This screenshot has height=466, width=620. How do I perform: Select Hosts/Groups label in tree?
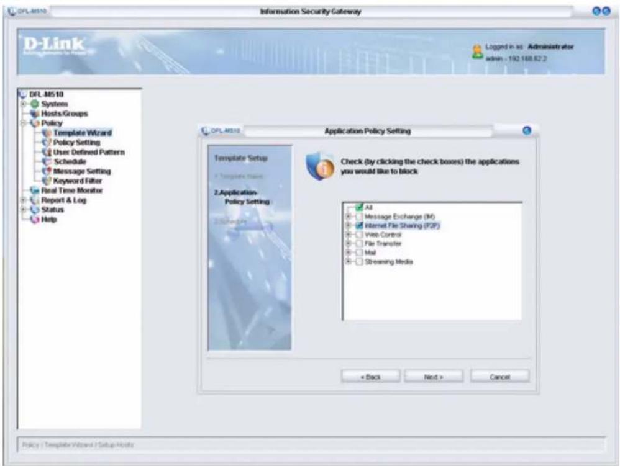pyautogui.click(x=65, y=114)
